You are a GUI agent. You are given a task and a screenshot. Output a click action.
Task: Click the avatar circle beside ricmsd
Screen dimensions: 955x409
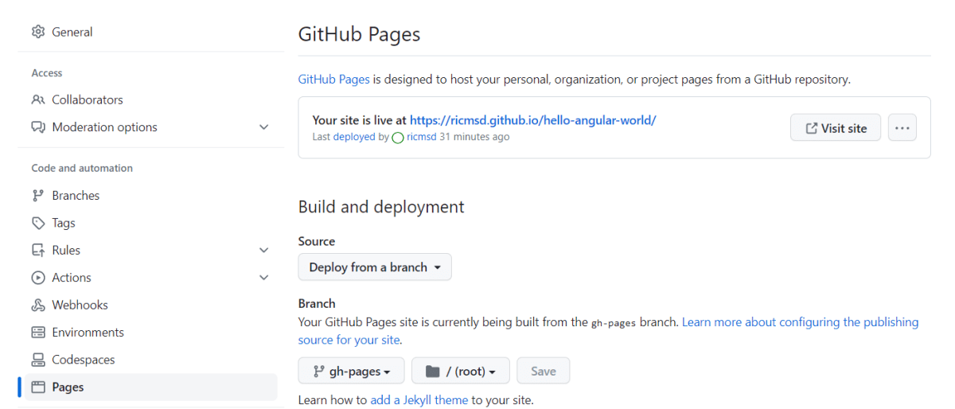click(398, 137)
